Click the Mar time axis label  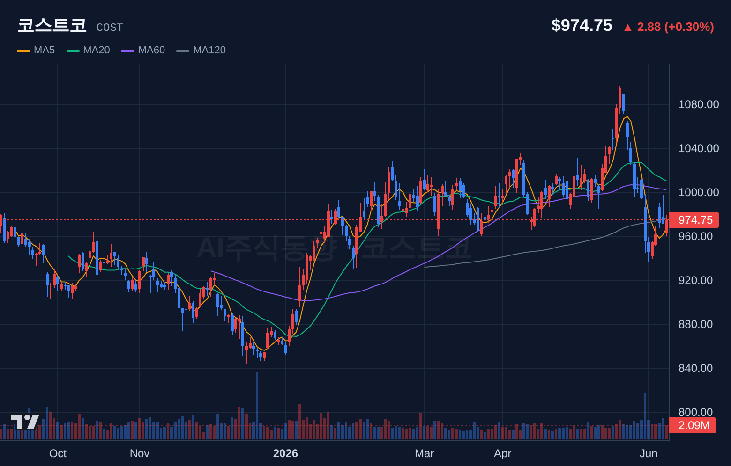[425, 453]
